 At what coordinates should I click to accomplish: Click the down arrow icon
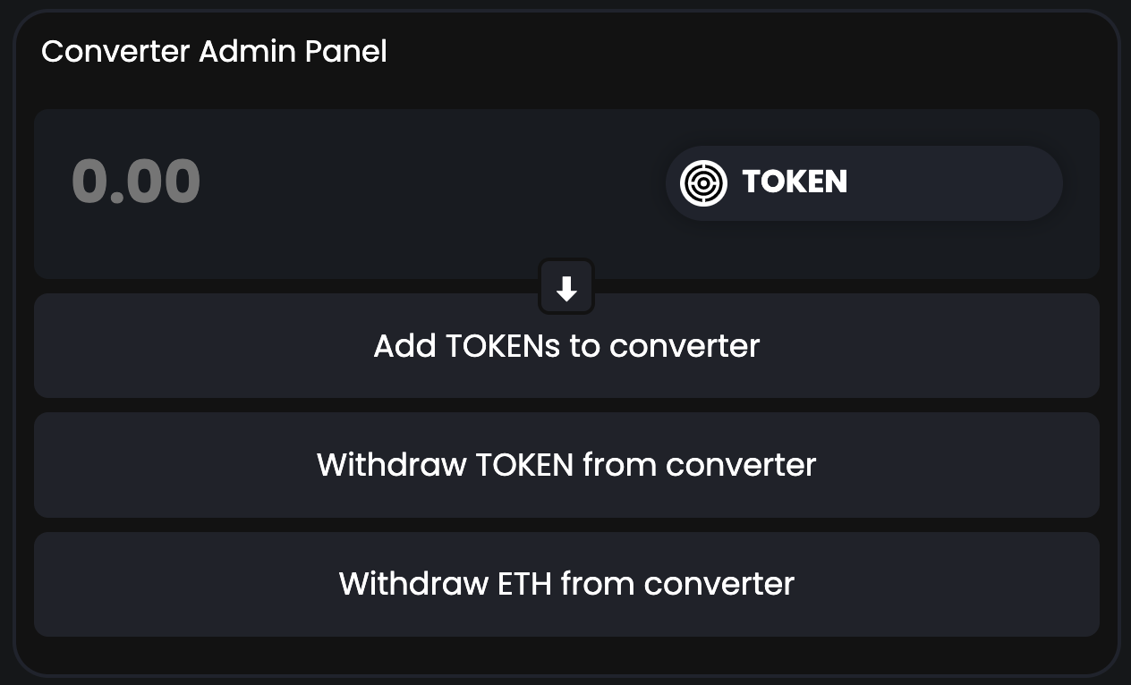[x=566, y=288]
